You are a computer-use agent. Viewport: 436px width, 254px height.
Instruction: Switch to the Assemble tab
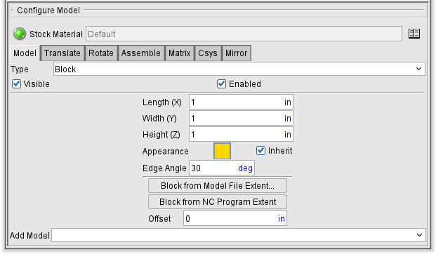pos(141,53)
